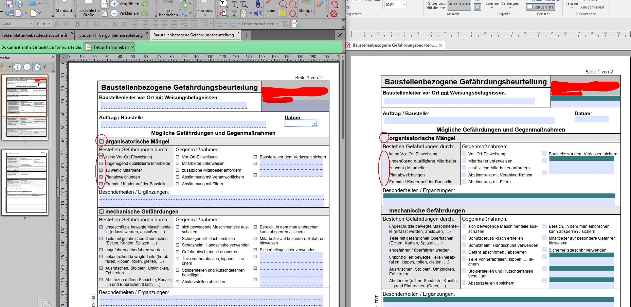Click the Tatsächliche Größe actual size button
This screenshot has width=631, height=307.
click(x=89, y=8)
